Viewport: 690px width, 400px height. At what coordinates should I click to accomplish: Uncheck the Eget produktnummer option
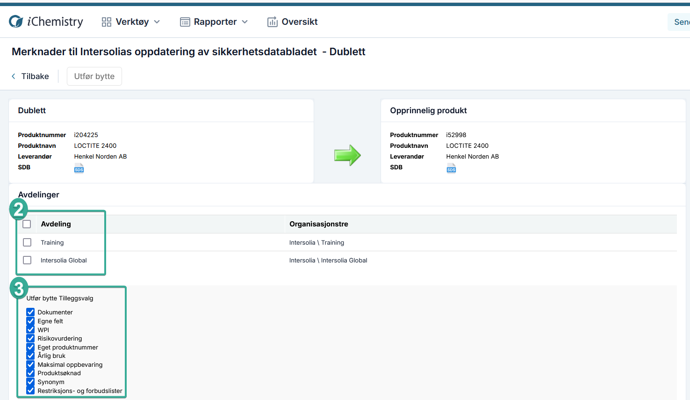(30, 347)
